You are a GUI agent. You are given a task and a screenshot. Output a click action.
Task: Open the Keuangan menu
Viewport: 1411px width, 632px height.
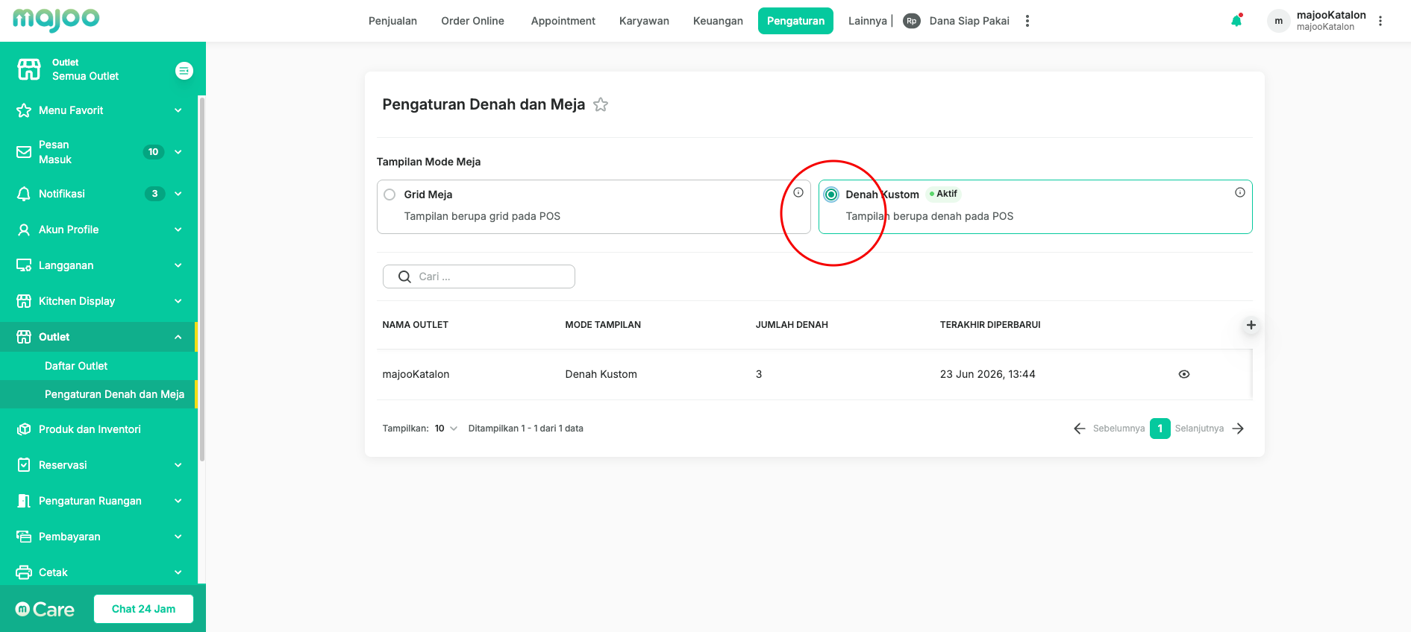[x=718, y=21]
